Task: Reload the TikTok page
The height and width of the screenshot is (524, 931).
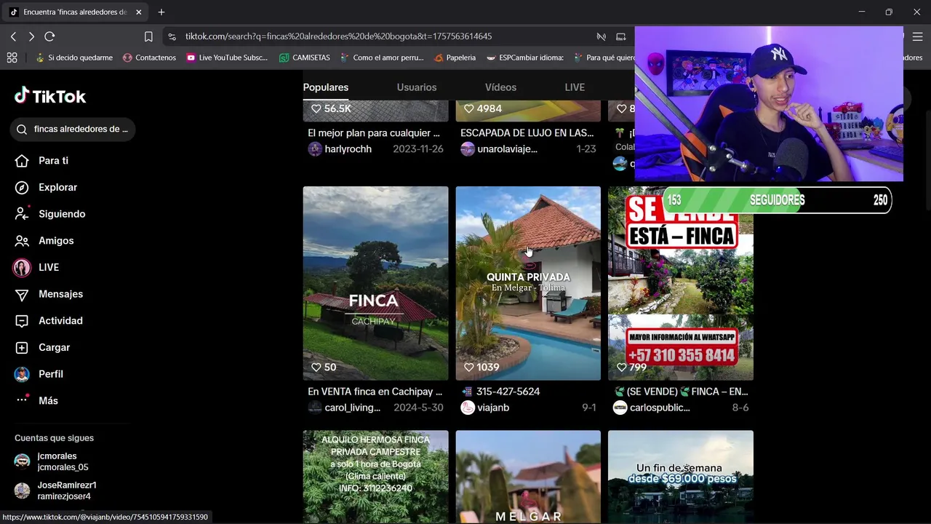Action: 49,36
